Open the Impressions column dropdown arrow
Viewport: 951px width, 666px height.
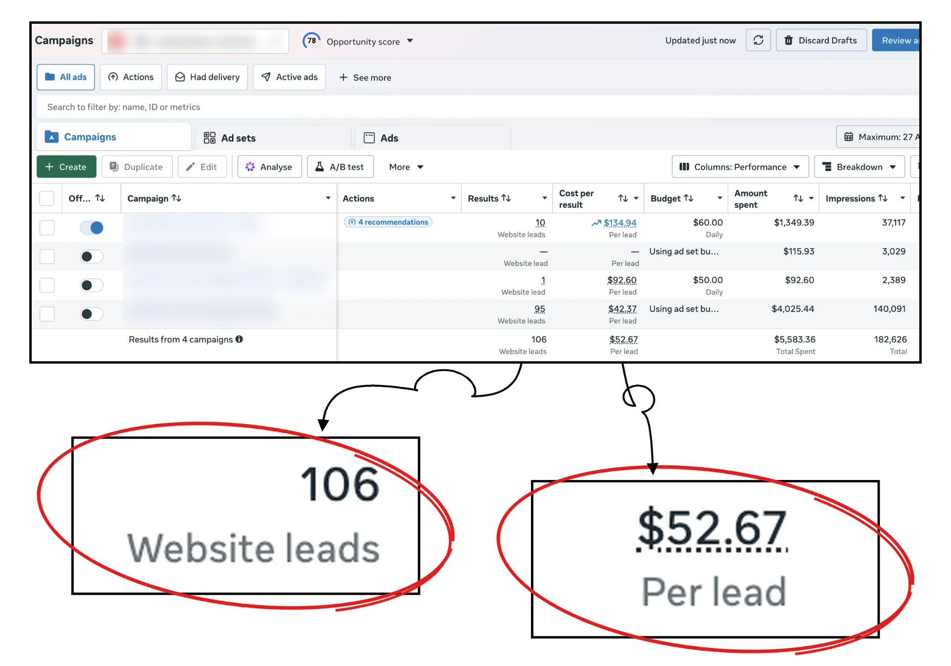[x=902, y=198]
